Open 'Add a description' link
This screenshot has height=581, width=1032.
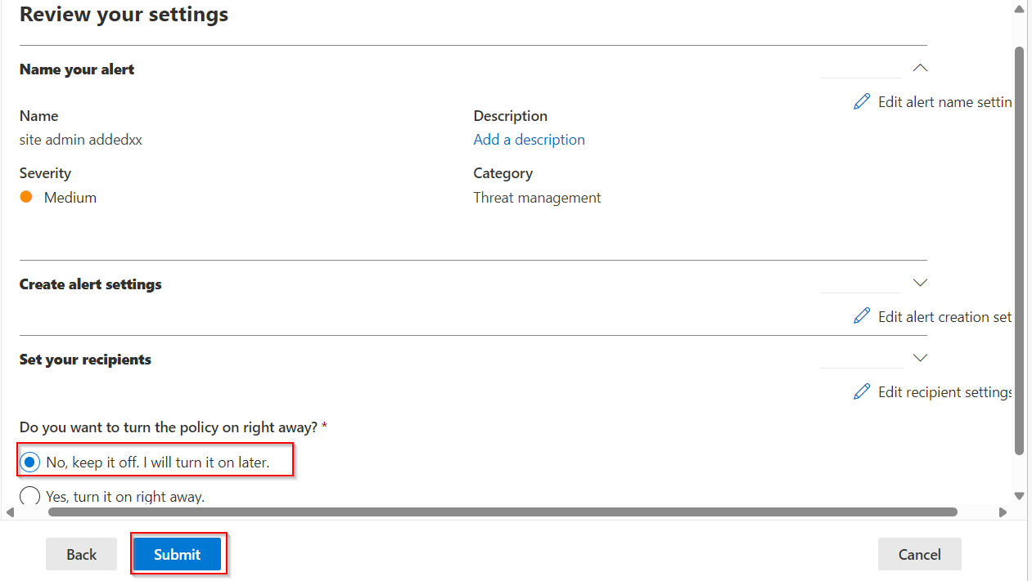(x=529, y=139)
